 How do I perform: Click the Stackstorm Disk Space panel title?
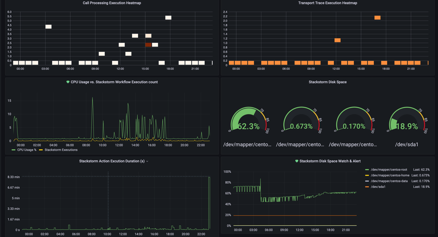click(x=328, y=82)
